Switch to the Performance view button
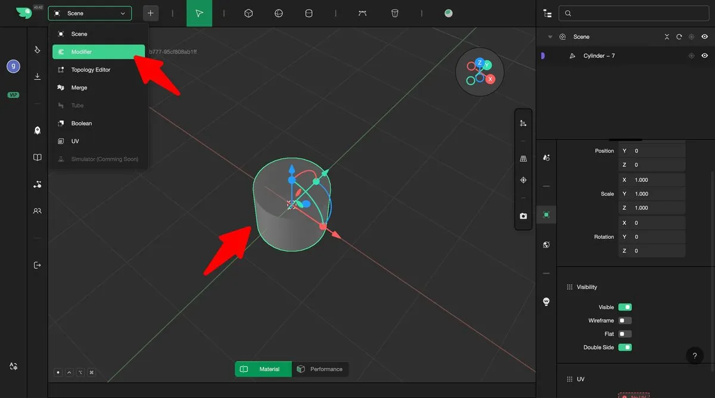 (x=320, y=369)
